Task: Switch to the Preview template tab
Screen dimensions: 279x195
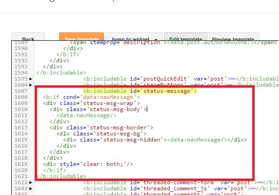Action: click(x=233, y=37)
